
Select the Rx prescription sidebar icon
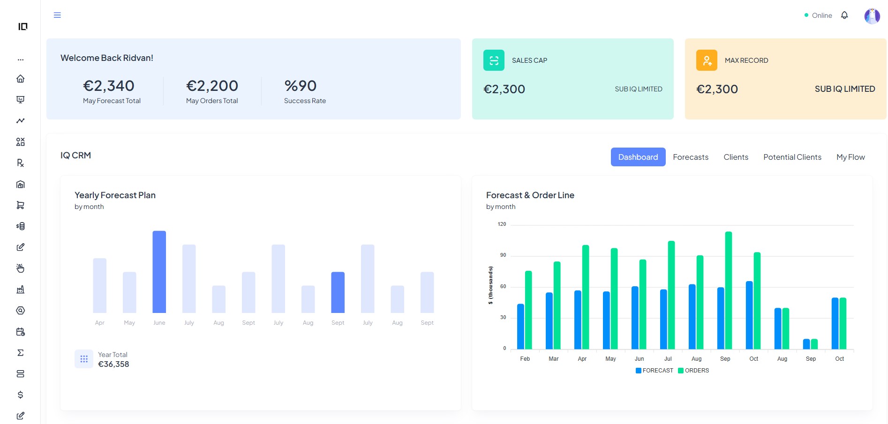tap(20, 163)
